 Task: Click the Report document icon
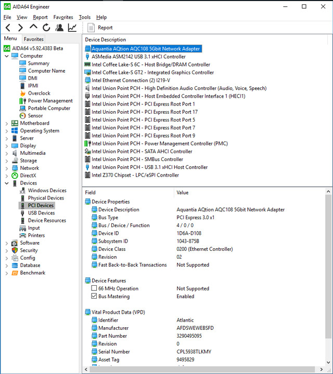[91, 28]
